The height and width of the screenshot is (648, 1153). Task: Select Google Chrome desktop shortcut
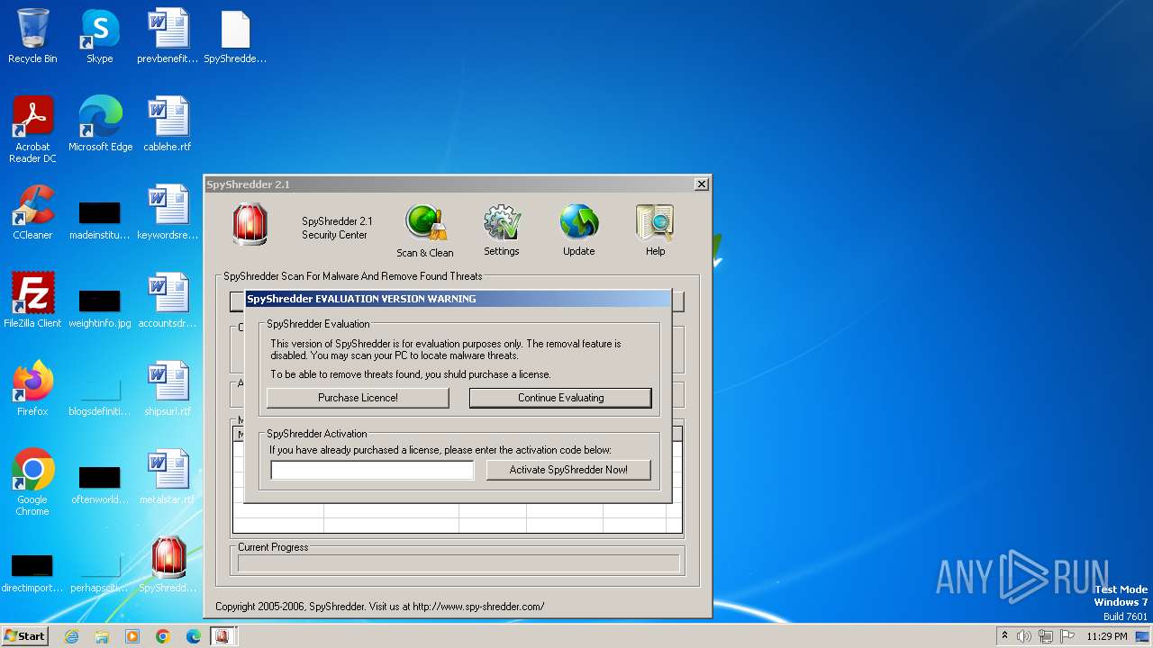point(32,482)
